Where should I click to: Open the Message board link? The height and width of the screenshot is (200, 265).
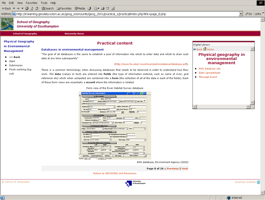click(208, 77)
